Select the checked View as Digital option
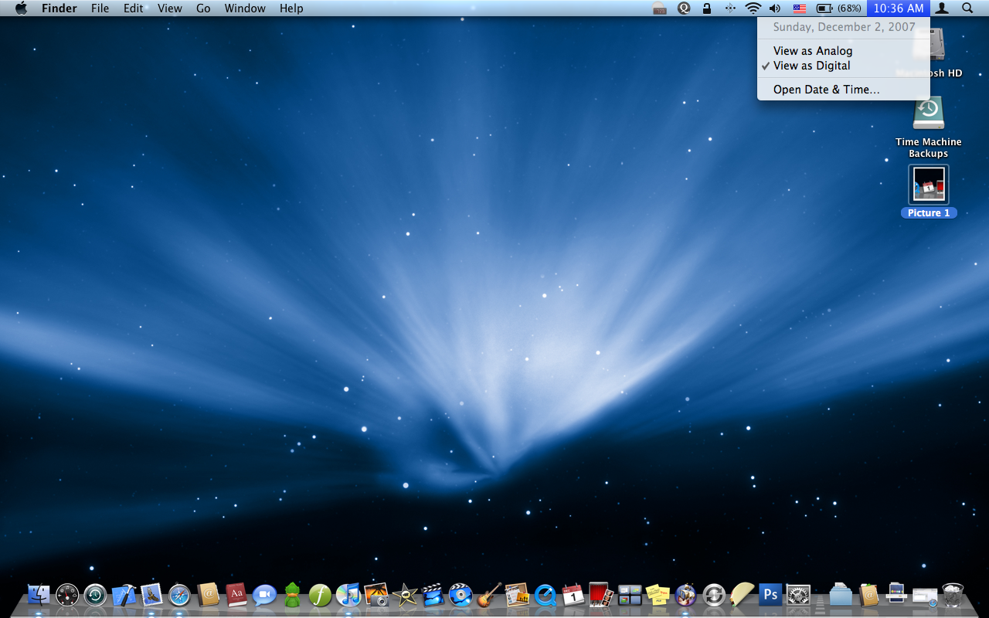Screen dimensions: 989x618 pyautogui.click(x=811, y=66)
